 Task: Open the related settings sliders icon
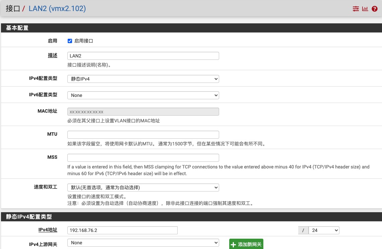coord(356,9)
